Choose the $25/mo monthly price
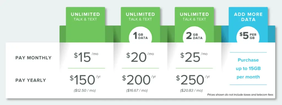 (194, 57)
